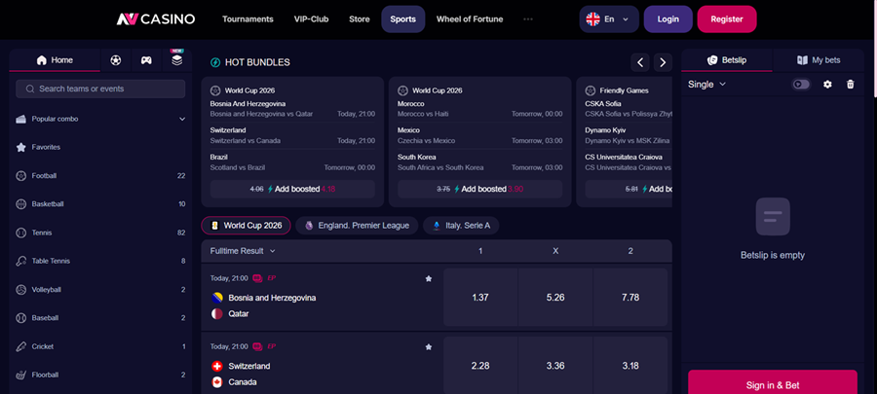This screenshot has height=394, width=877.
Task: Open the esports gamepad icon tab
Action: click(146, 60)
